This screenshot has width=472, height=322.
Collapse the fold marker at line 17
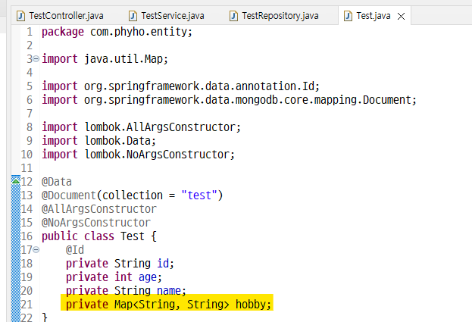coord(36,250)
